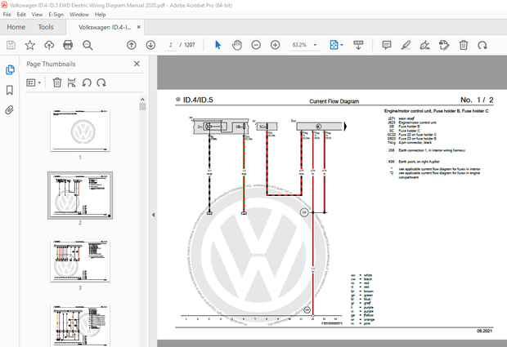Add bookmark with the star icon
The height and width of the screenshot is (347, 507).
(29, 45)
